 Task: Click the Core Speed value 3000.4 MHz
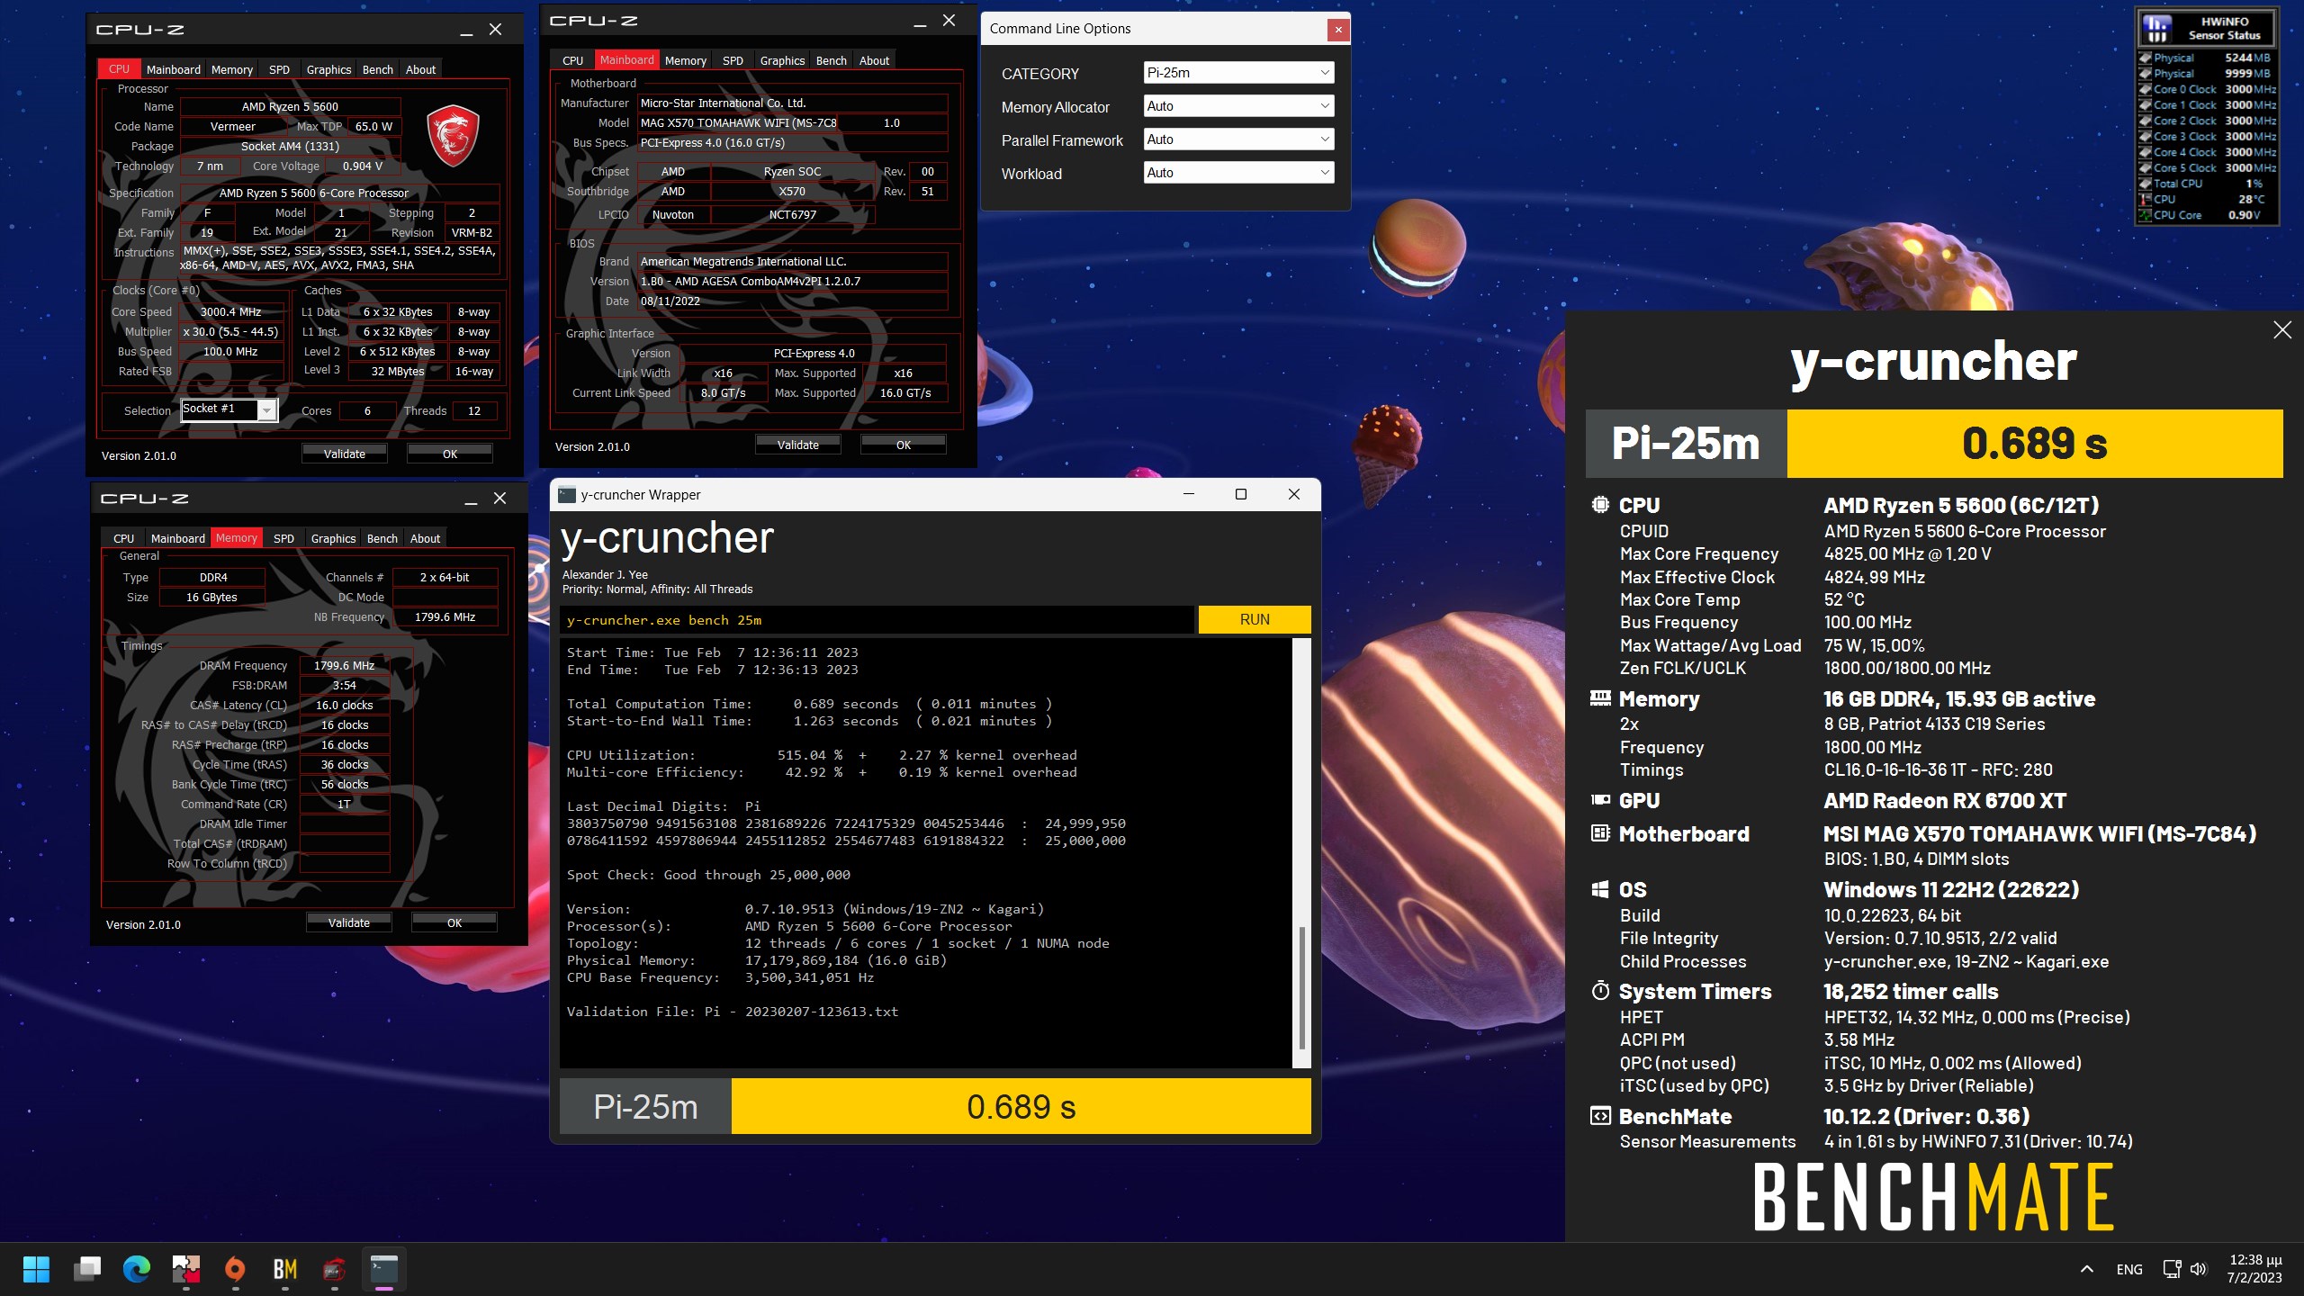(231, 312)
